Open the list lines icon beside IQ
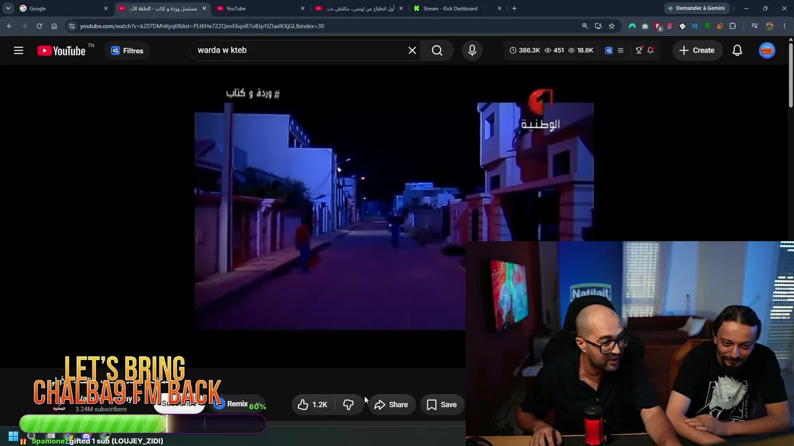 pos(620,50)
